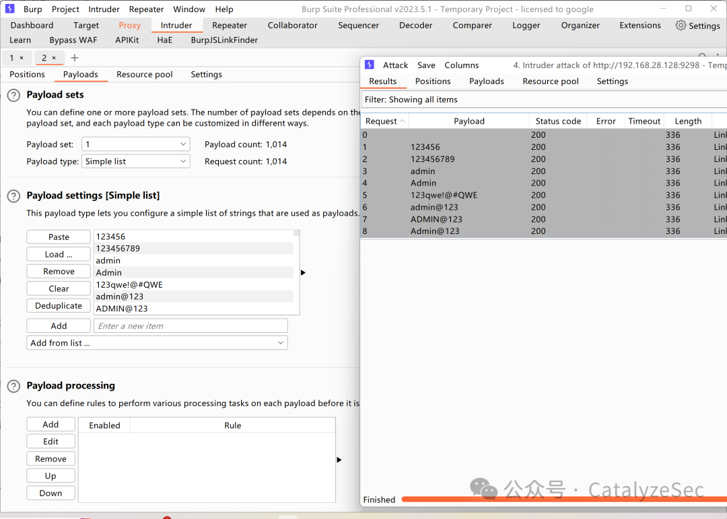The image size is (727, 519).
Task: Click the payload processing Edit button
Action: point(50,442)
